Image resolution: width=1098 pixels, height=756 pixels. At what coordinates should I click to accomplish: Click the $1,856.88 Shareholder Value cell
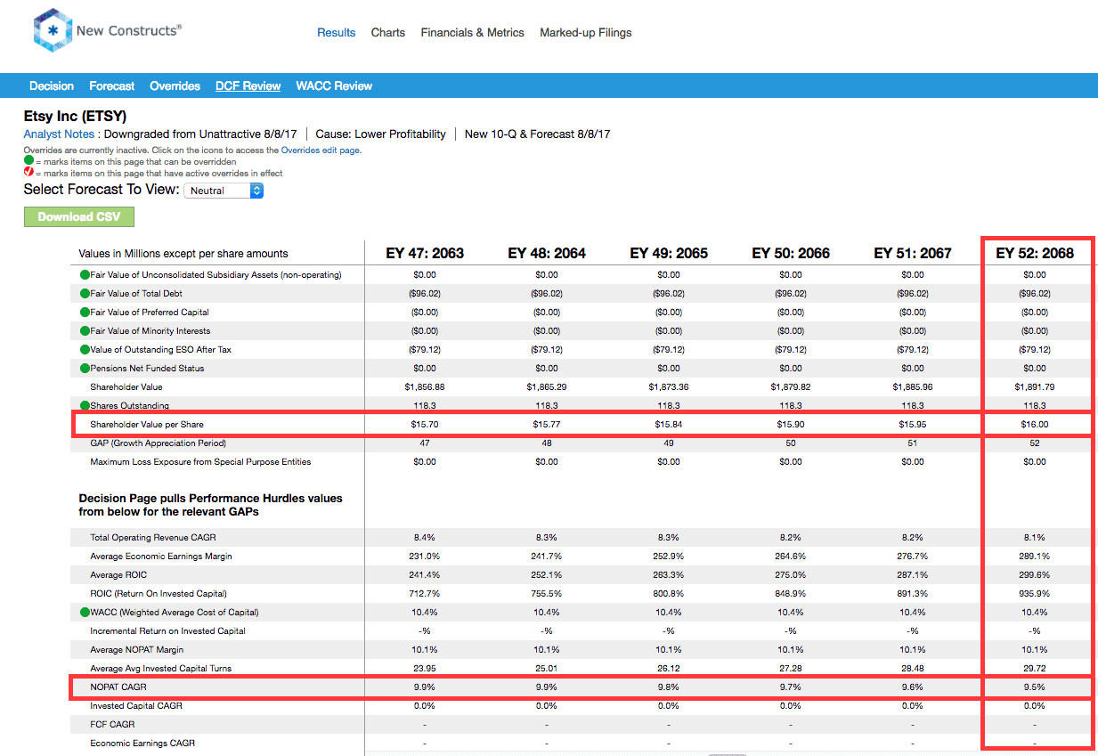[425, 387]
